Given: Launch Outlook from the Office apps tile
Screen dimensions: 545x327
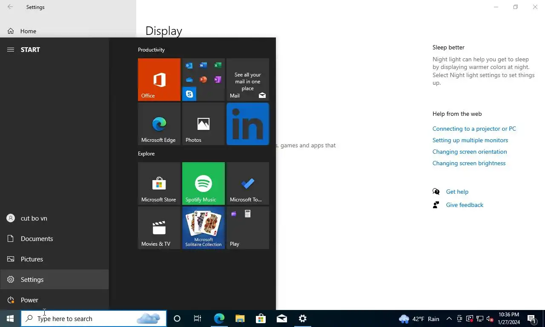Looking at the screenshot, I should point(189,66).
